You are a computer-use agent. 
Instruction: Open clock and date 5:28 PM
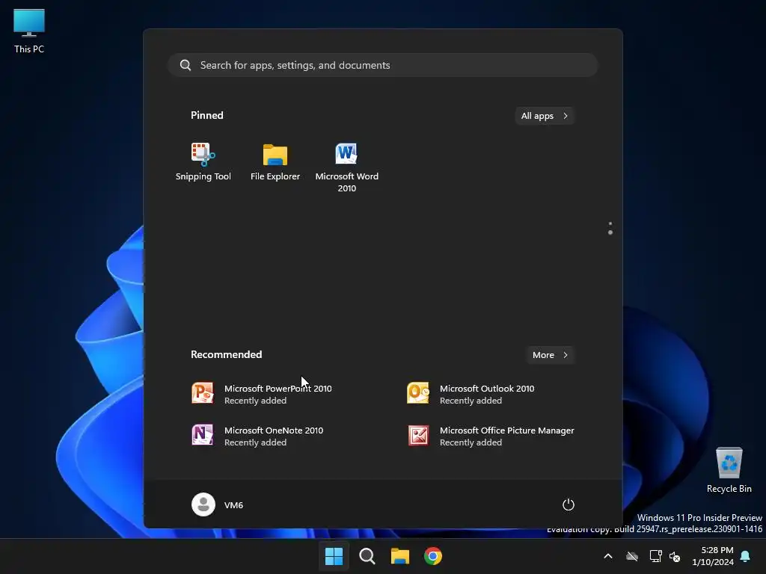(x=712, y=556)
